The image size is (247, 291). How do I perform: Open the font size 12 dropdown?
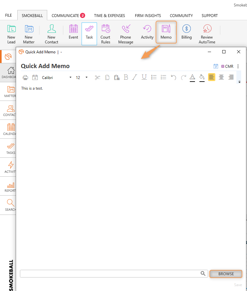point(86,77)
